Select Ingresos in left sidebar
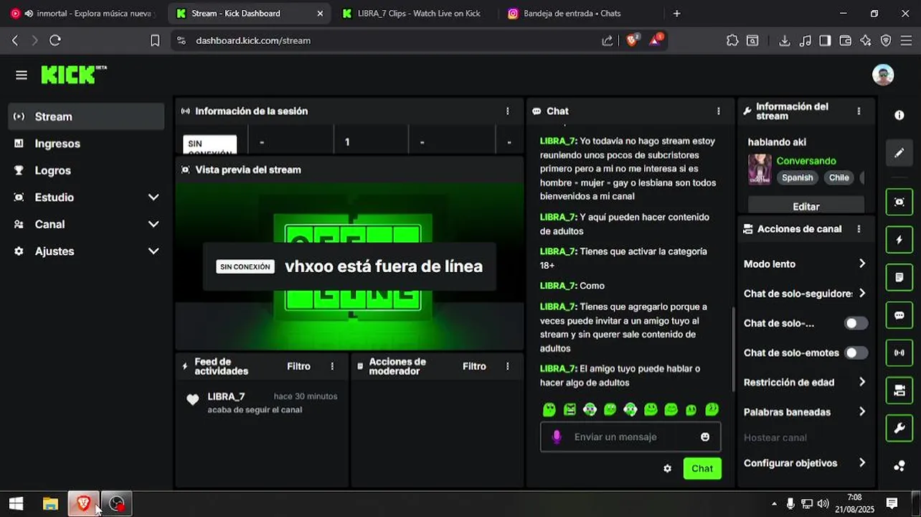 (86, 144)
